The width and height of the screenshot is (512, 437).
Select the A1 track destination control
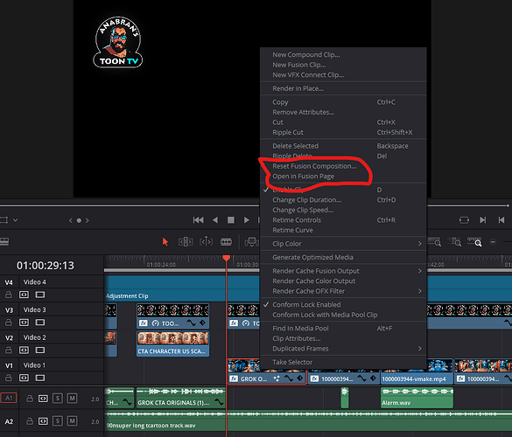tap(9, 399)
